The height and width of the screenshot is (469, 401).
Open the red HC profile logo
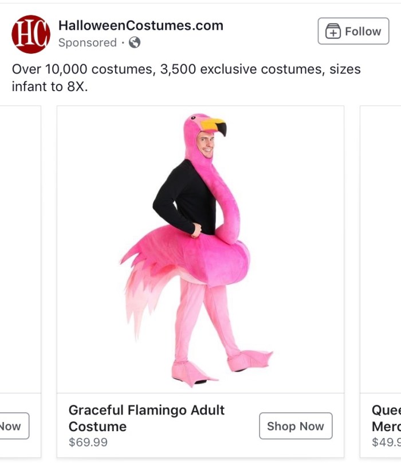(x=31, y=34)
